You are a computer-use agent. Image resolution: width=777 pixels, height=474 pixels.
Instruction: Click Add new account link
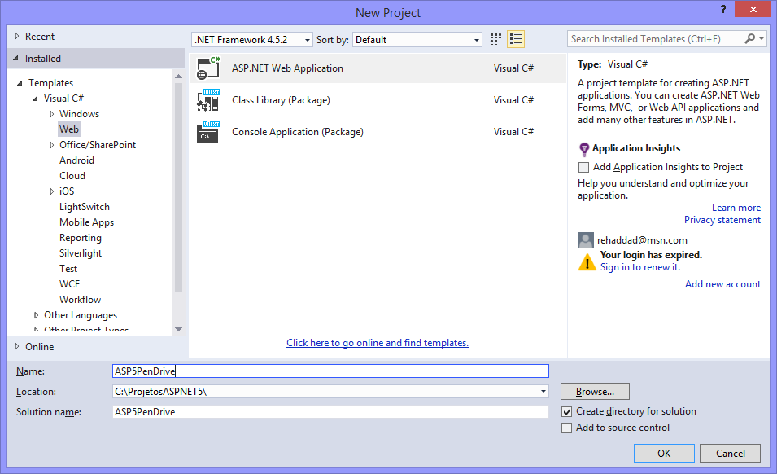coord(722,284)
